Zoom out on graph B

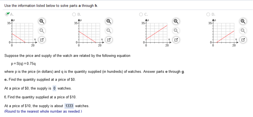click(x=109, y=31)
